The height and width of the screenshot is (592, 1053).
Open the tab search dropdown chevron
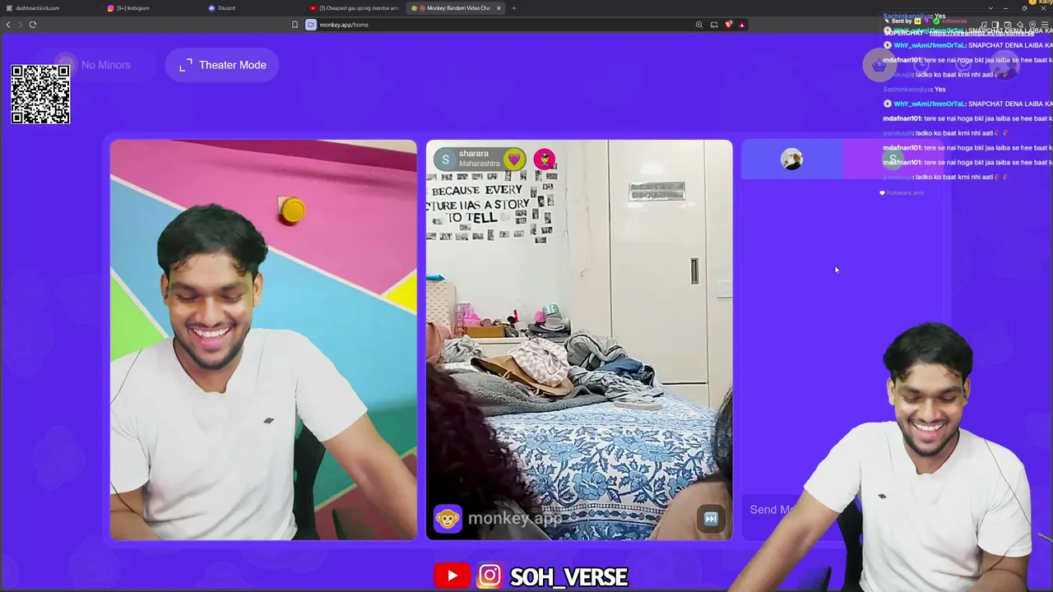(990, 8)
